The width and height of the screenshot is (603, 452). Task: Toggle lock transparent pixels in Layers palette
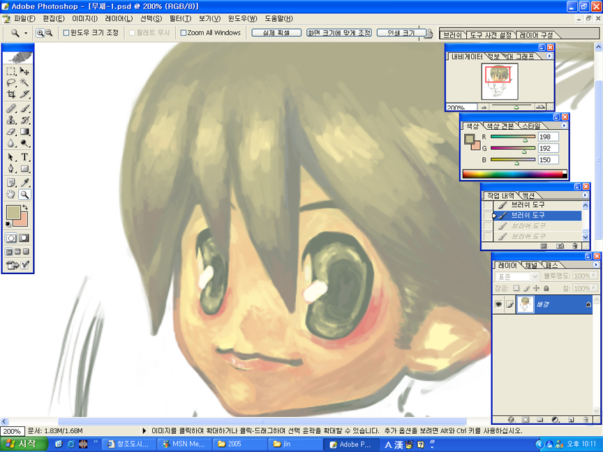point(516,288)
